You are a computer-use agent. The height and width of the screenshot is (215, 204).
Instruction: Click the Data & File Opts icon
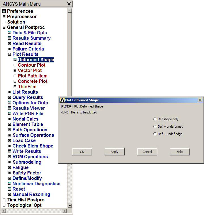pyautogui.click(x=9, y=33)
